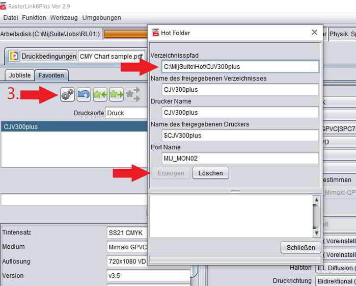Open the Druckrichtung Bidirektional dropdown

coord(336,281)
